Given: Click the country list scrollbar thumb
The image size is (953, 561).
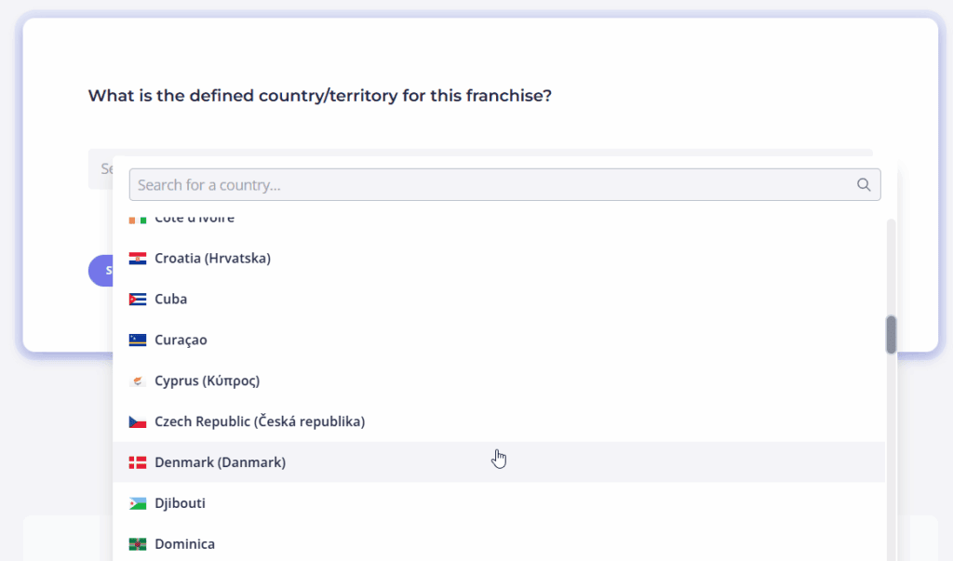Looking at the screenshot, I should pos(891,334).
